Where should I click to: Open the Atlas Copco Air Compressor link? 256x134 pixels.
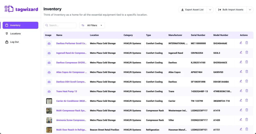pos(71,72)
